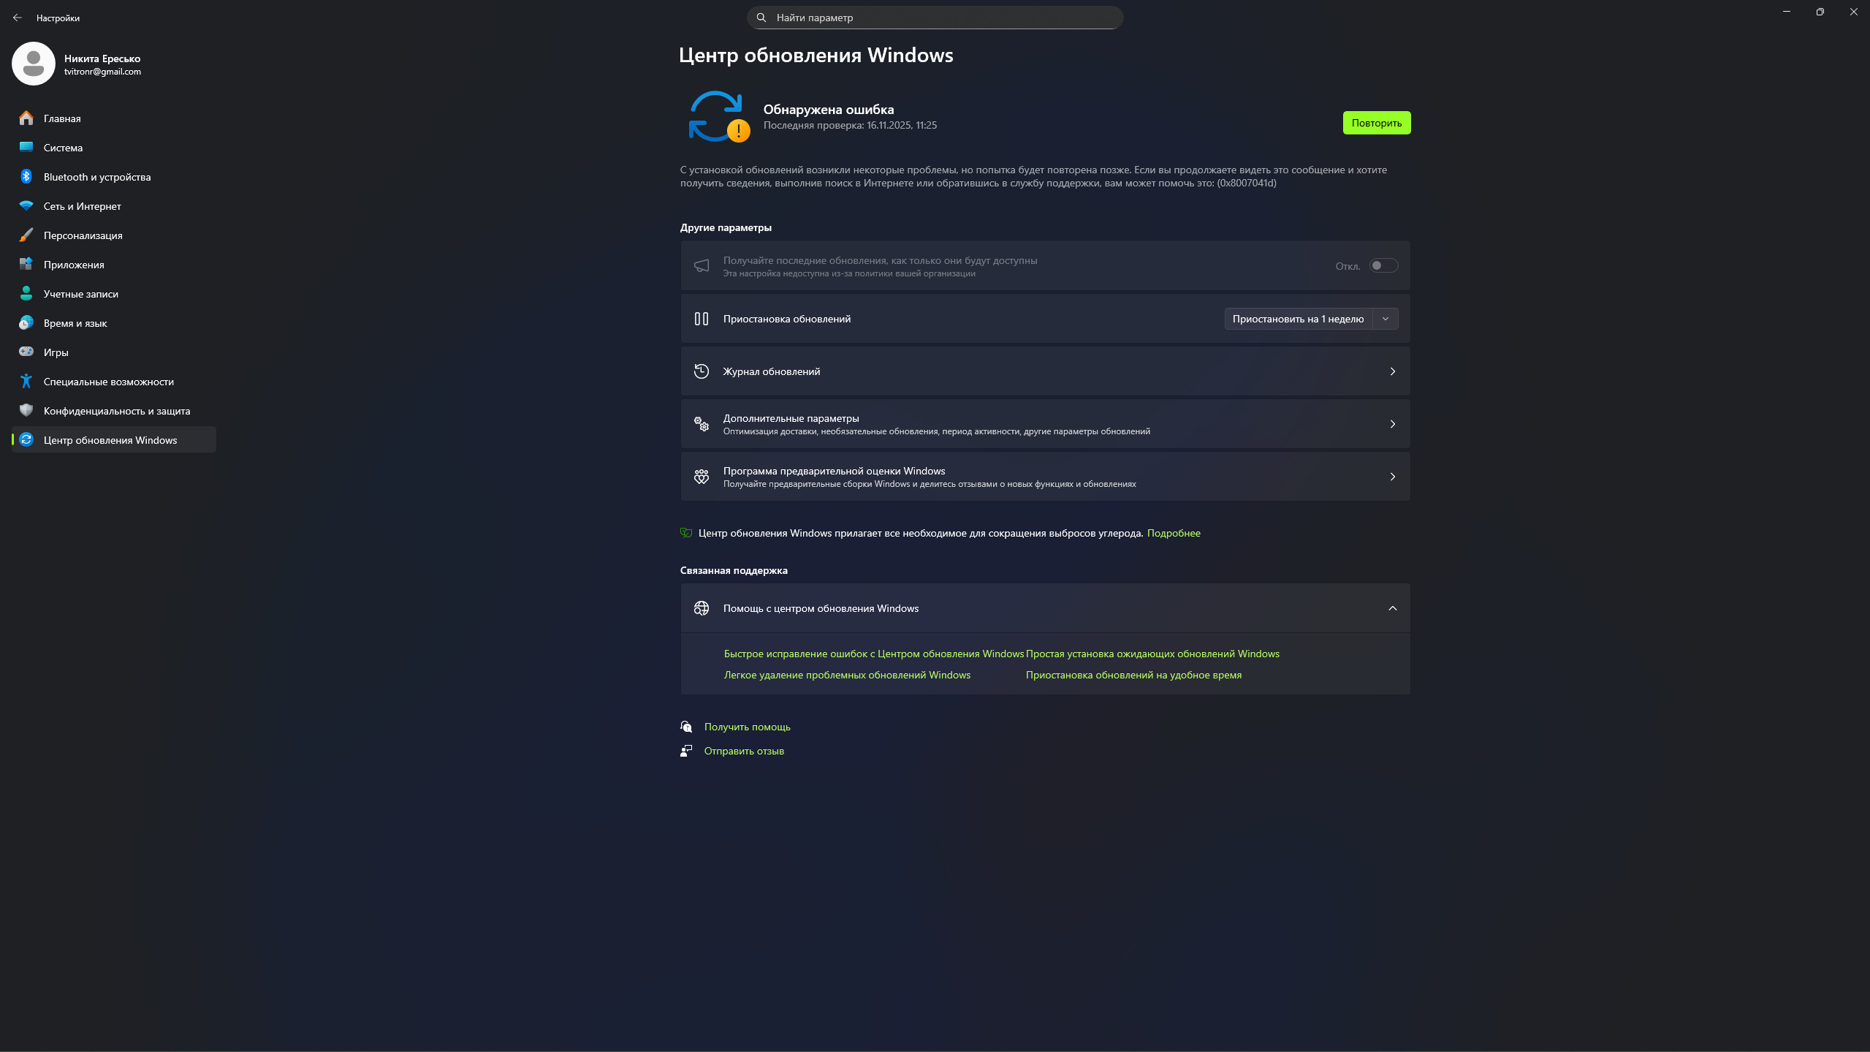Click the Игры gamepad icon
This screenshot has height=1052, width=1870.
click(x=26, y=352)
